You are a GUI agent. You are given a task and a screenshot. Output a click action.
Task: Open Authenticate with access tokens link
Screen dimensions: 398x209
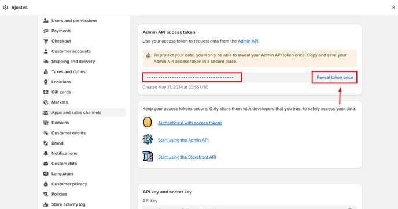(x=190, y=123)
